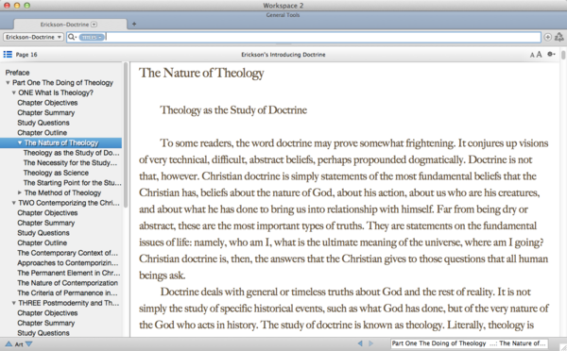
Task: Open the Erickson-Doctrine module selector dropdown
Action: click(x=33, y=37)
